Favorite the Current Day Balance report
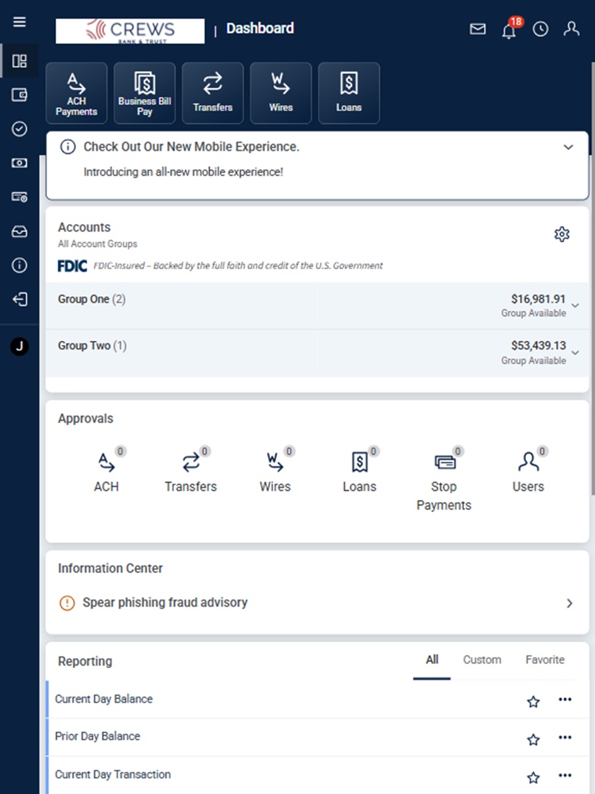This screenshot has width=595, height=794. (534, 702)
